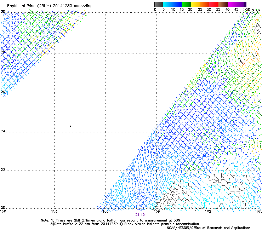Click the legend tick label '25'

pyautogui.click(x=200, y=9)
